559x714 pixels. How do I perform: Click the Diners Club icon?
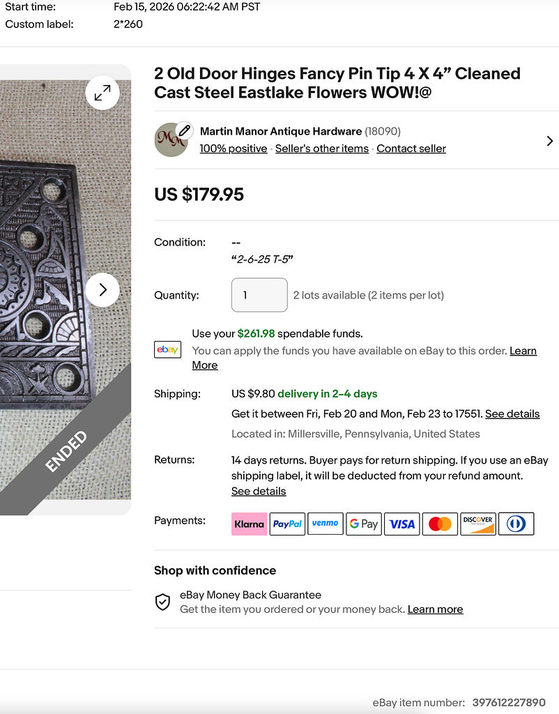coord(516,524)
